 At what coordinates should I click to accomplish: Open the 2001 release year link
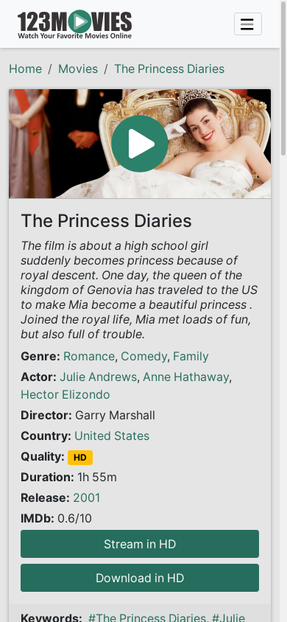(x=87, y=498)
